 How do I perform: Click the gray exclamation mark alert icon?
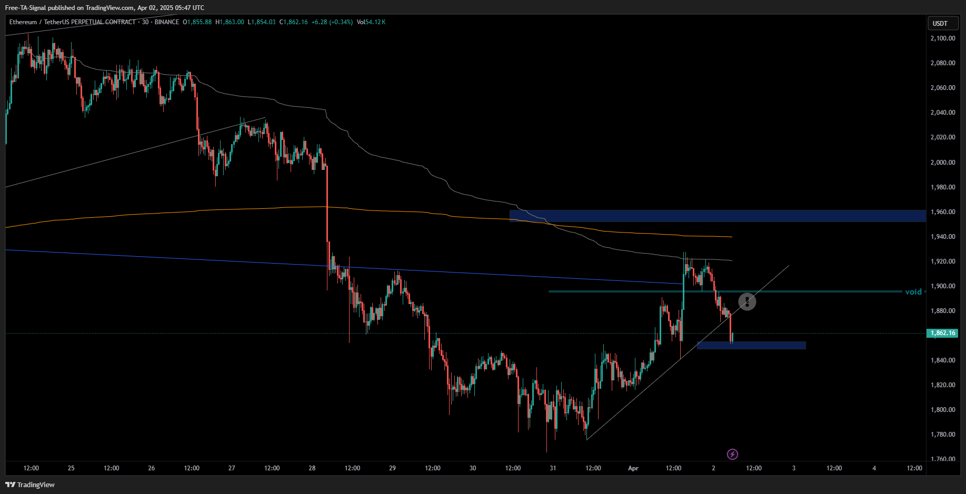(747, 301)
